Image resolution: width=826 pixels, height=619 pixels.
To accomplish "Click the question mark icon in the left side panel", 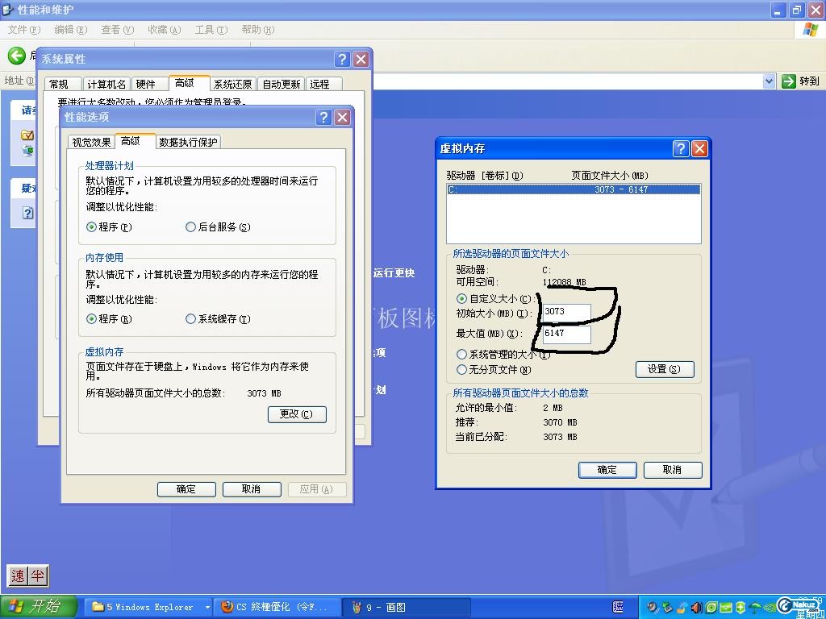I will coord(28,213).
